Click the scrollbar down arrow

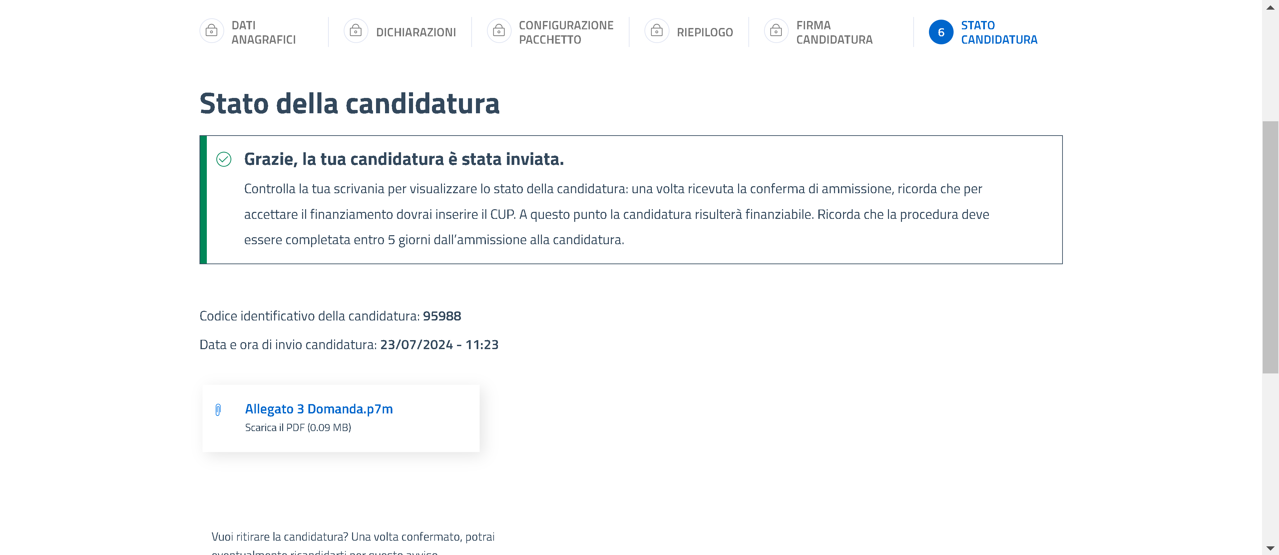1270,548
